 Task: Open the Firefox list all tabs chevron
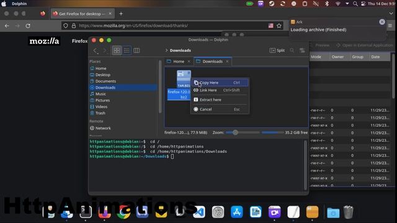click(391, 14)
